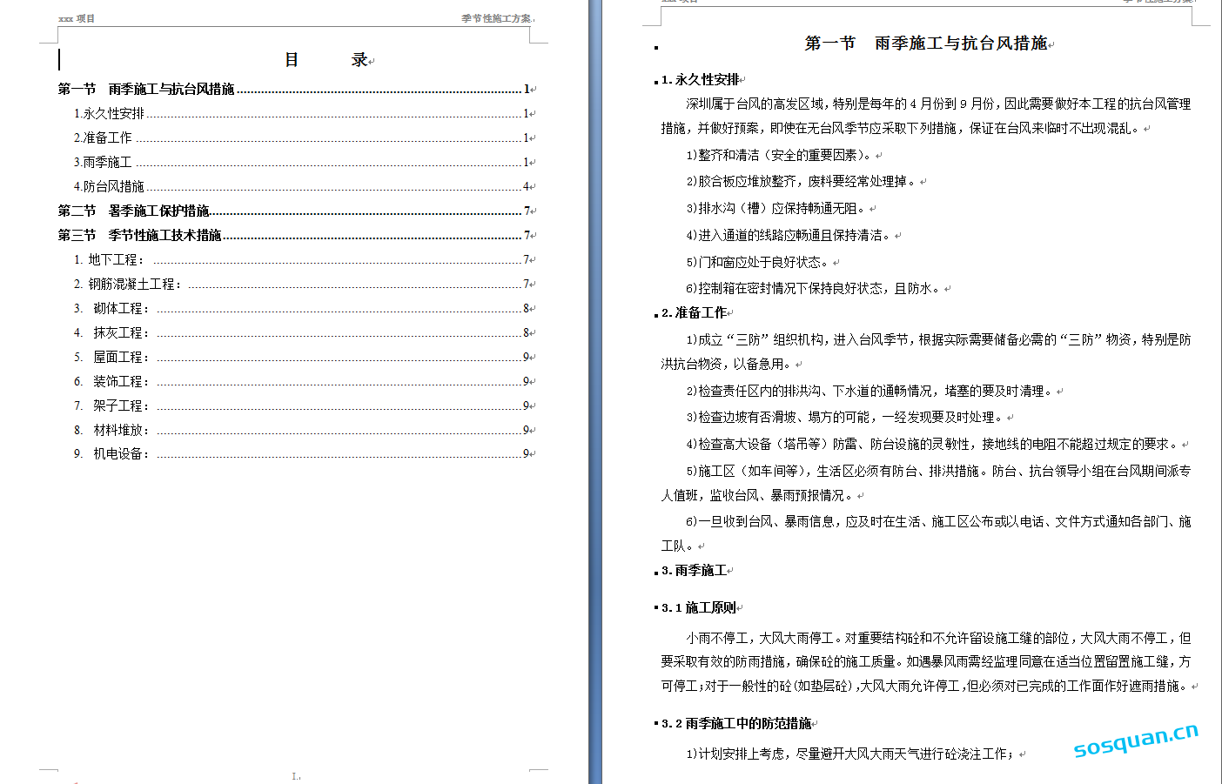Click the sosquan.cn watermark

[1136, 740]
